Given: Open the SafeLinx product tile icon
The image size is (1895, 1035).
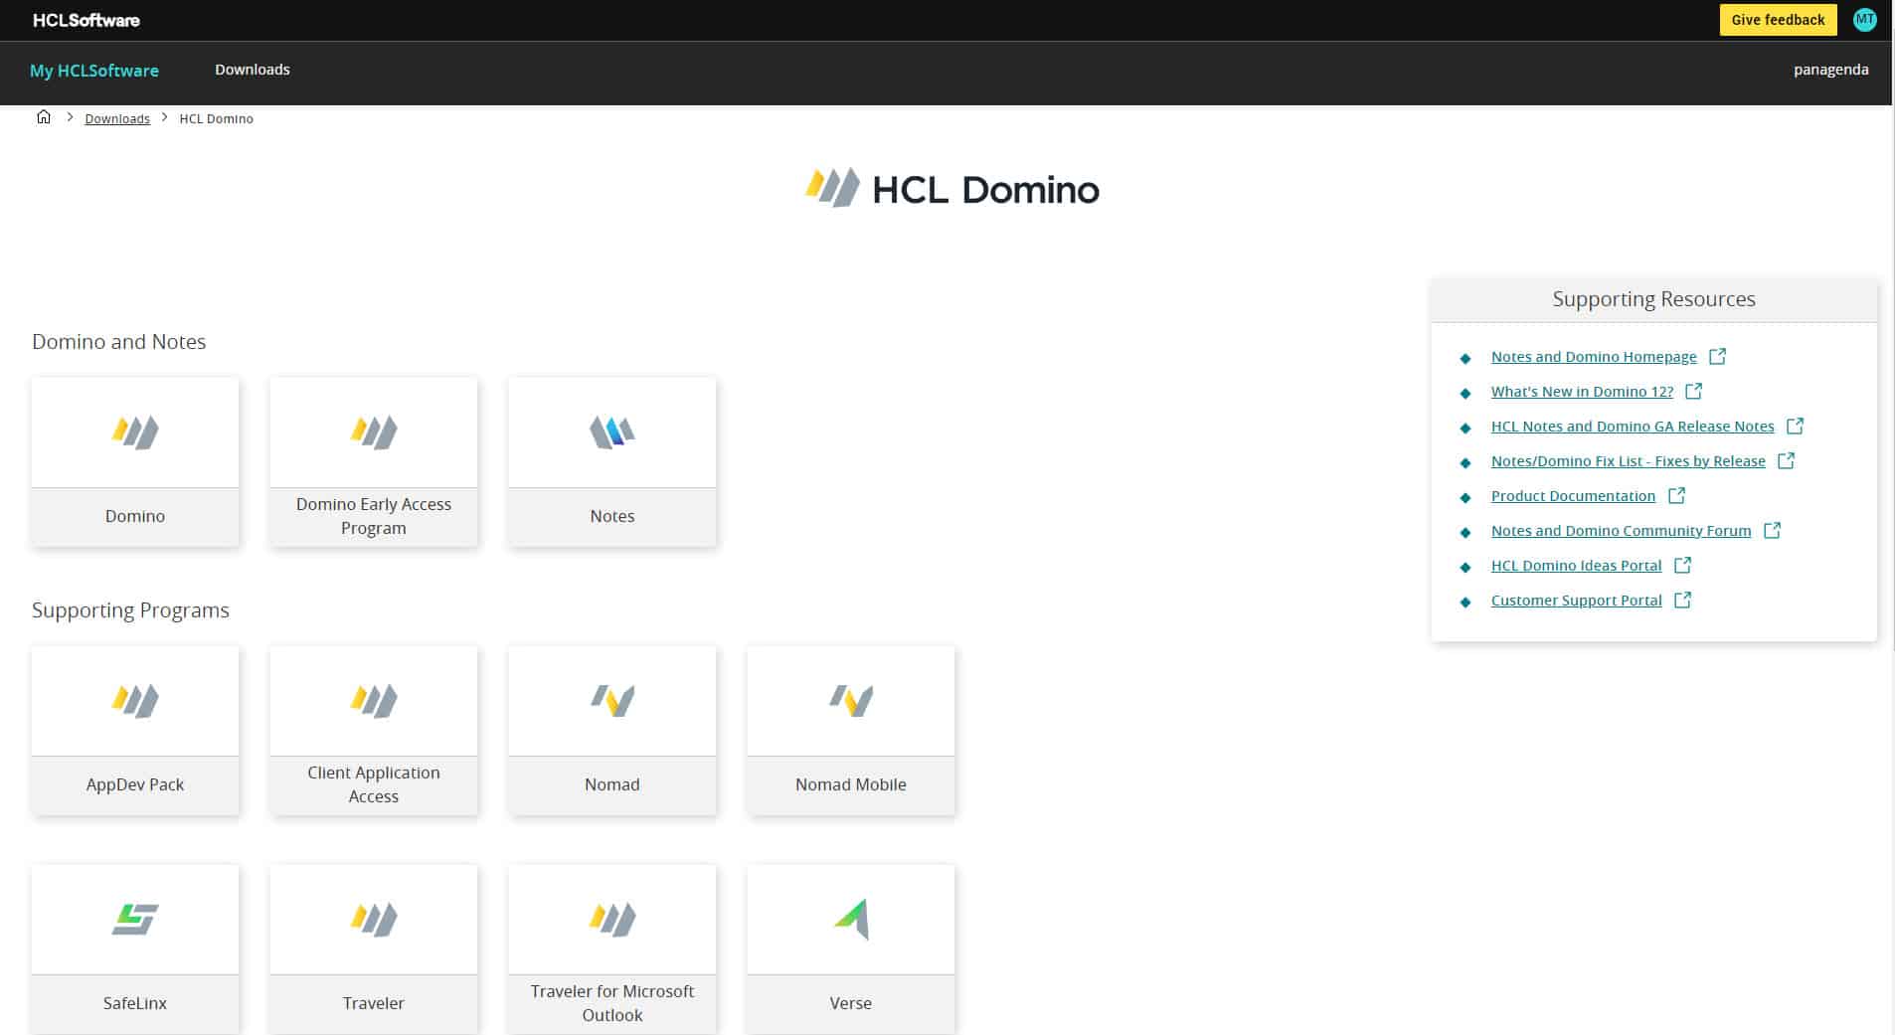Looking at the screenshot, I should coord(134,919).
